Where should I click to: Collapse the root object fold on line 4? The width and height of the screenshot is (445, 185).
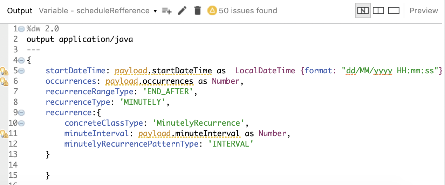click(21, 61)
